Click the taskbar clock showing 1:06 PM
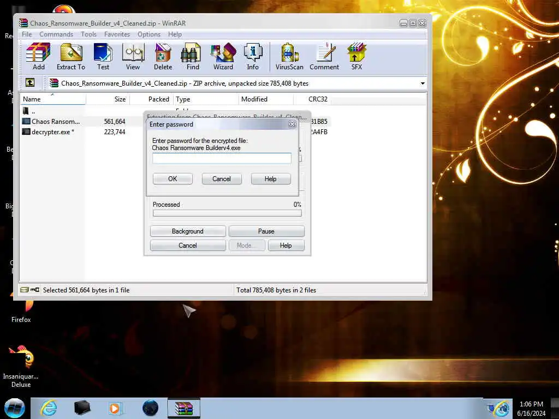The width and height of the screenshot is (559, 419). (x=531, y=408)
